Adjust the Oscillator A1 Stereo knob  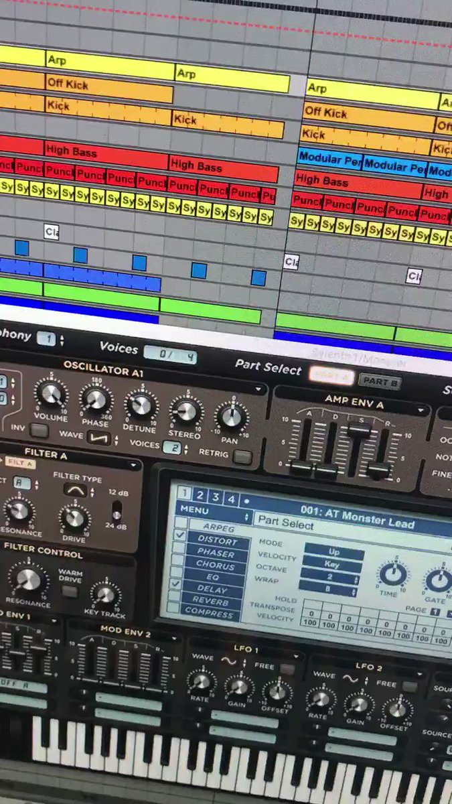pos(185,411)
